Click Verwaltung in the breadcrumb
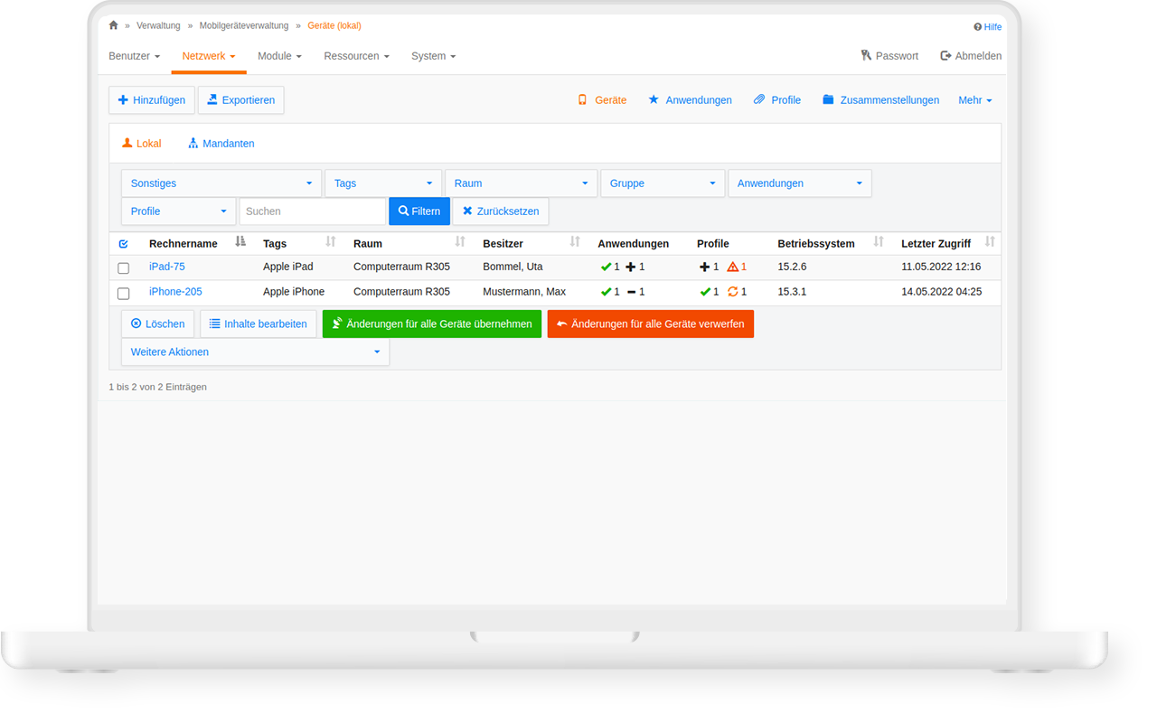Image resolution: width=1157 pixels, height=722 pixels. click(x=158, y=26)
